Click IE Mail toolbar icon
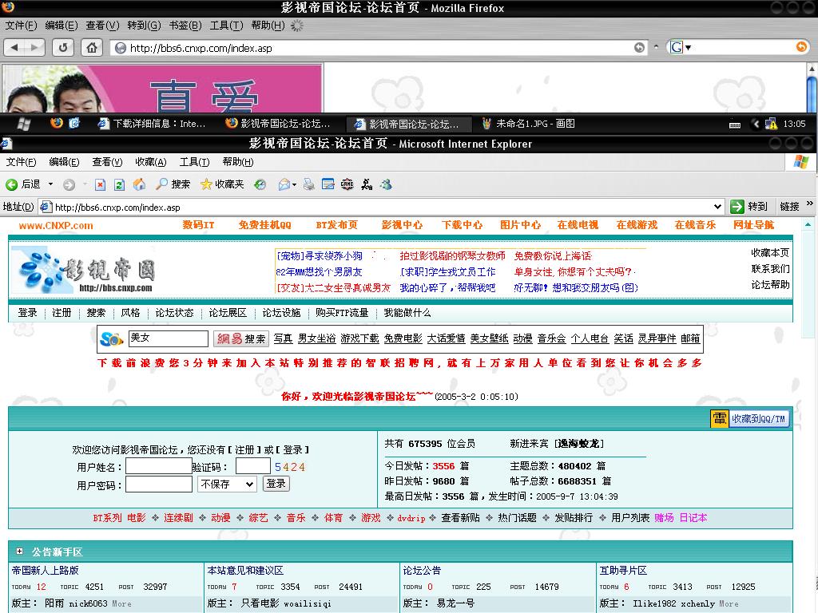This screenshot has height=613, width=818. click(284, 184)
